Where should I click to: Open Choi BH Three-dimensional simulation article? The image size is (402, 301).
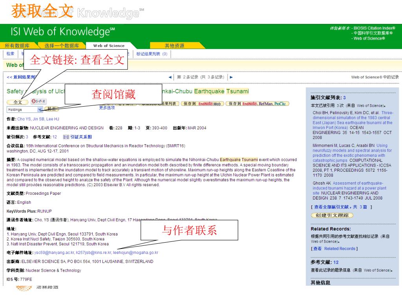[353, 120]
